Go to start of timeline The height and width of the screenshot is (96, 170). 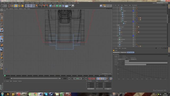[x=69, y=79]
